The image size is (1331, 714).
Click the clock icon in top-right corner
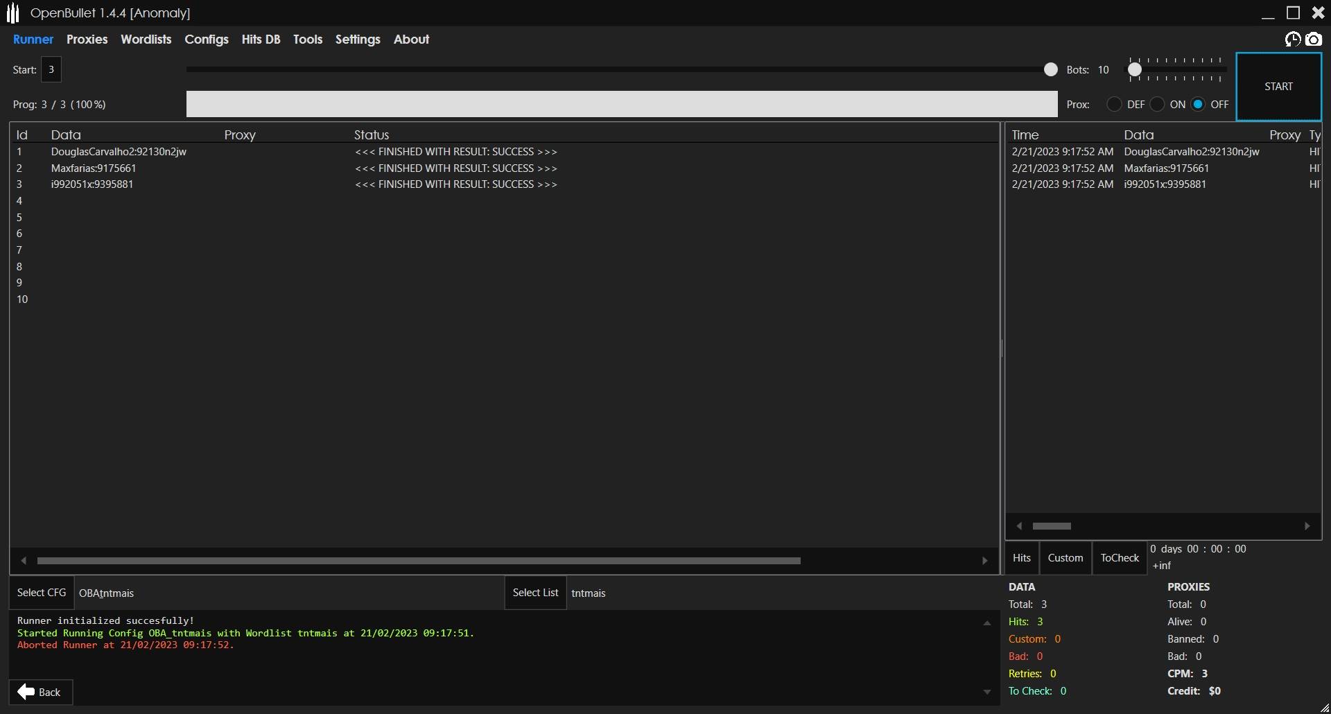[1292, 40]
